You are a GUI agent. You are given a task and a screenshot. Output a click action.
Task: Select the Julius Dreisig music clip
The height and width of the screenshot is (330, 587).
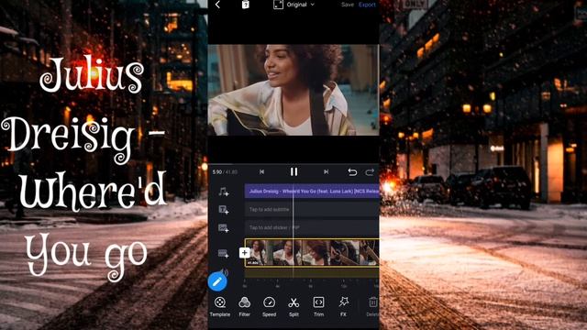click(312, 192)
